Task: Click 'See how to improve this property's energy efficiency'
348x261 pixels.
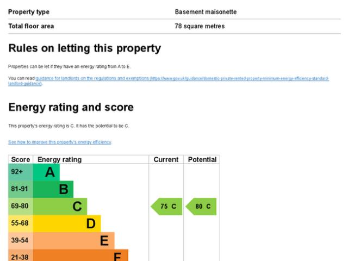Action: (x=60, y=142)
